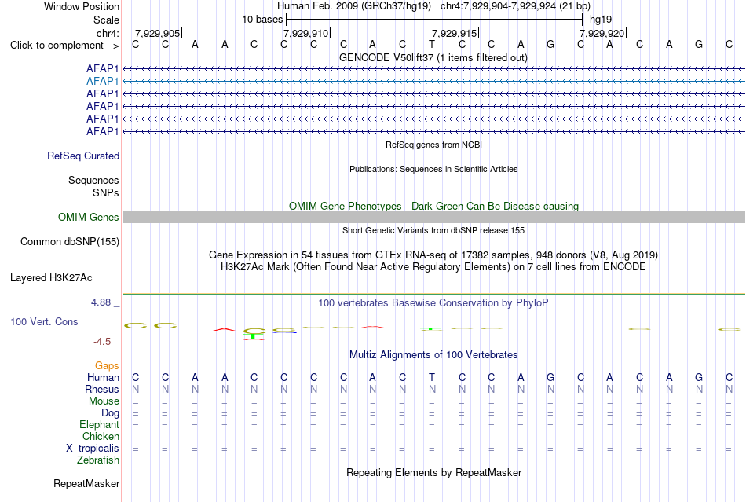Viewport: 746px width, 502px height.
Task: Click the Human alignment row label
Action: (103, 378)
